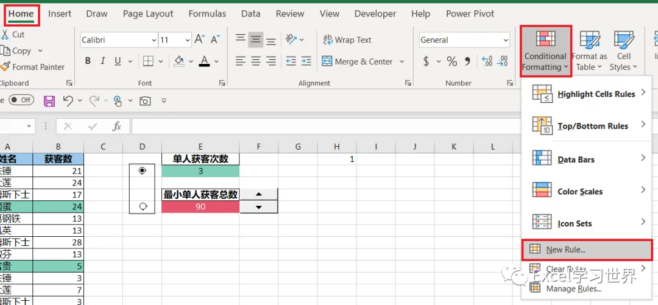The image size is (658, 305).
Task: Decrease indent
Action: click(x=291, y=61)
